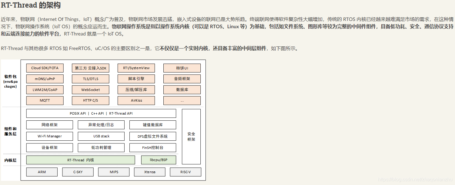Select the MQTT software package block

tap(45, 100)
